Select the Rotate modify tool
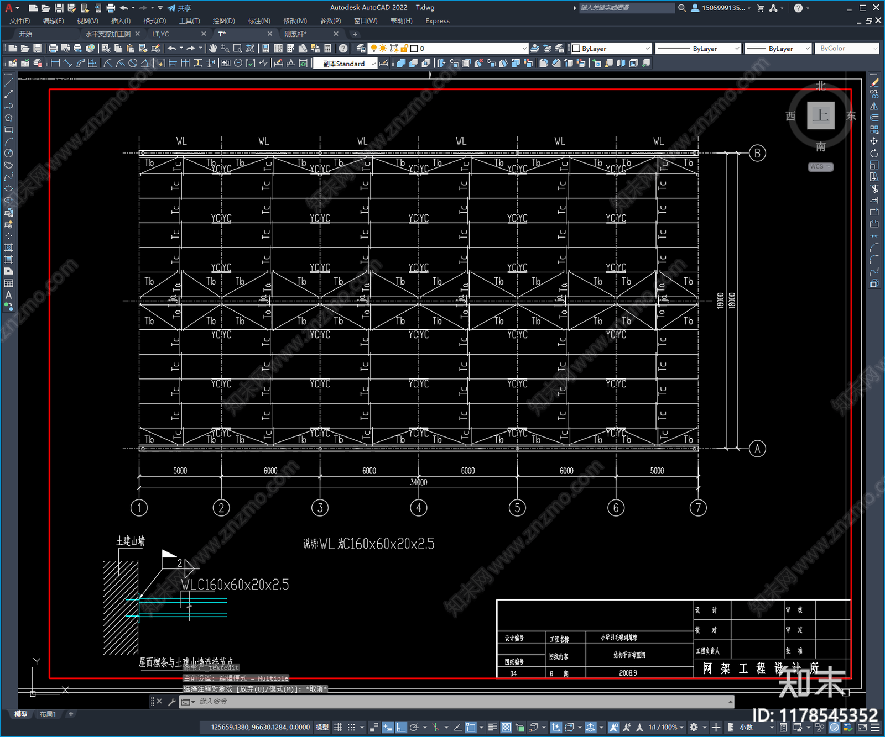Viewport: 885px width, 737px height. coord(874,153)
